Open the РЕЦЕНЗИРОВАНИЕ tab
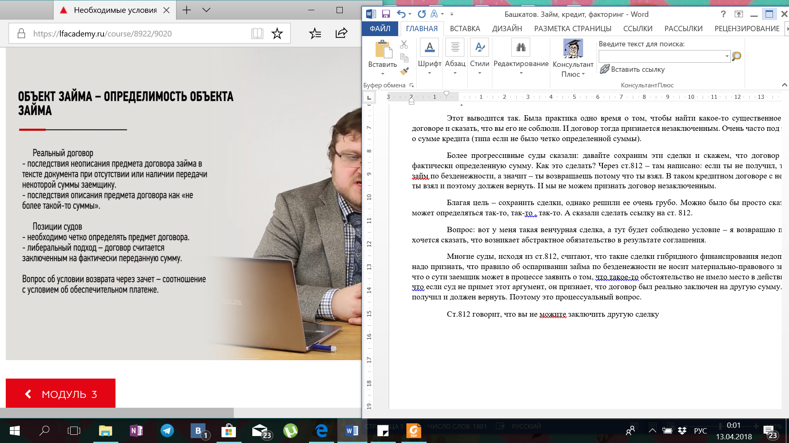Viewport: 789px width, 443px height. [x=747, y=28]
